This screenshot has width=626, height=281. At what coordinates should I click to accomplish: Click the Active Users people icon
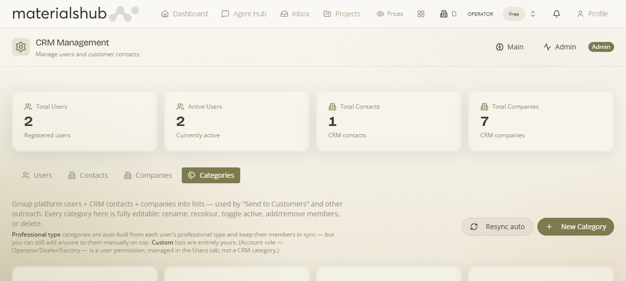click(x=180, y=107)
